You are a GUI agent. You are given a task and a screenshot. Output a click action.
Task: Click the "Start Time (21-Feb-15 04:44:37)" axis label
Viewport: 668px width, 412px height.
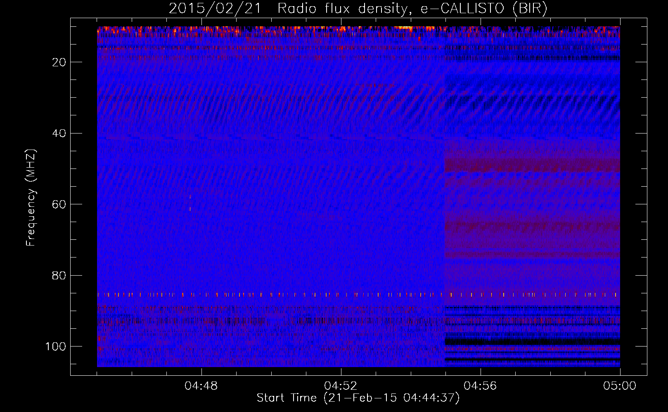click(x=358, y=398)
